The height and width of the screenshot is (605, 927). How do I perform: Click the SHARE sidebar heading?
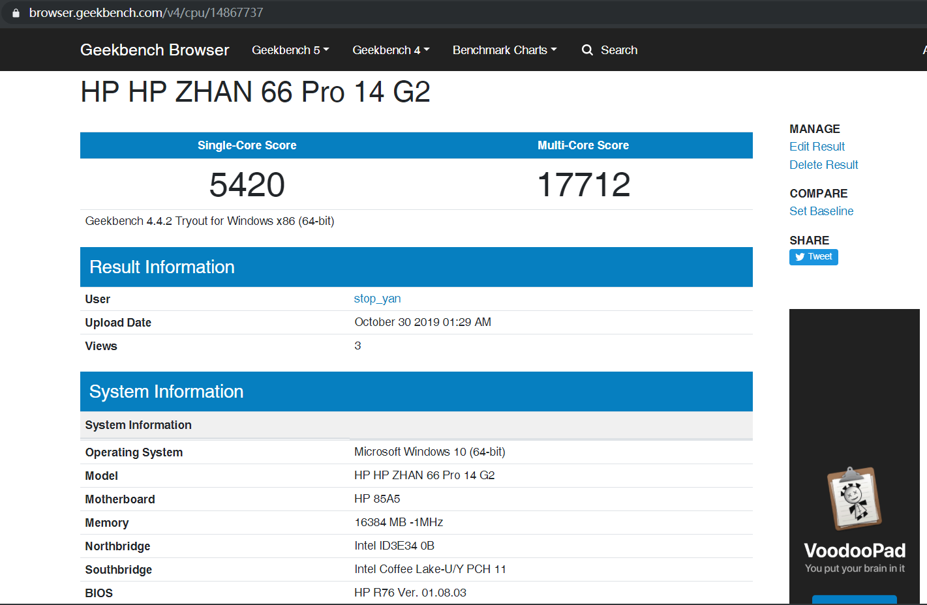coord(810,241)
